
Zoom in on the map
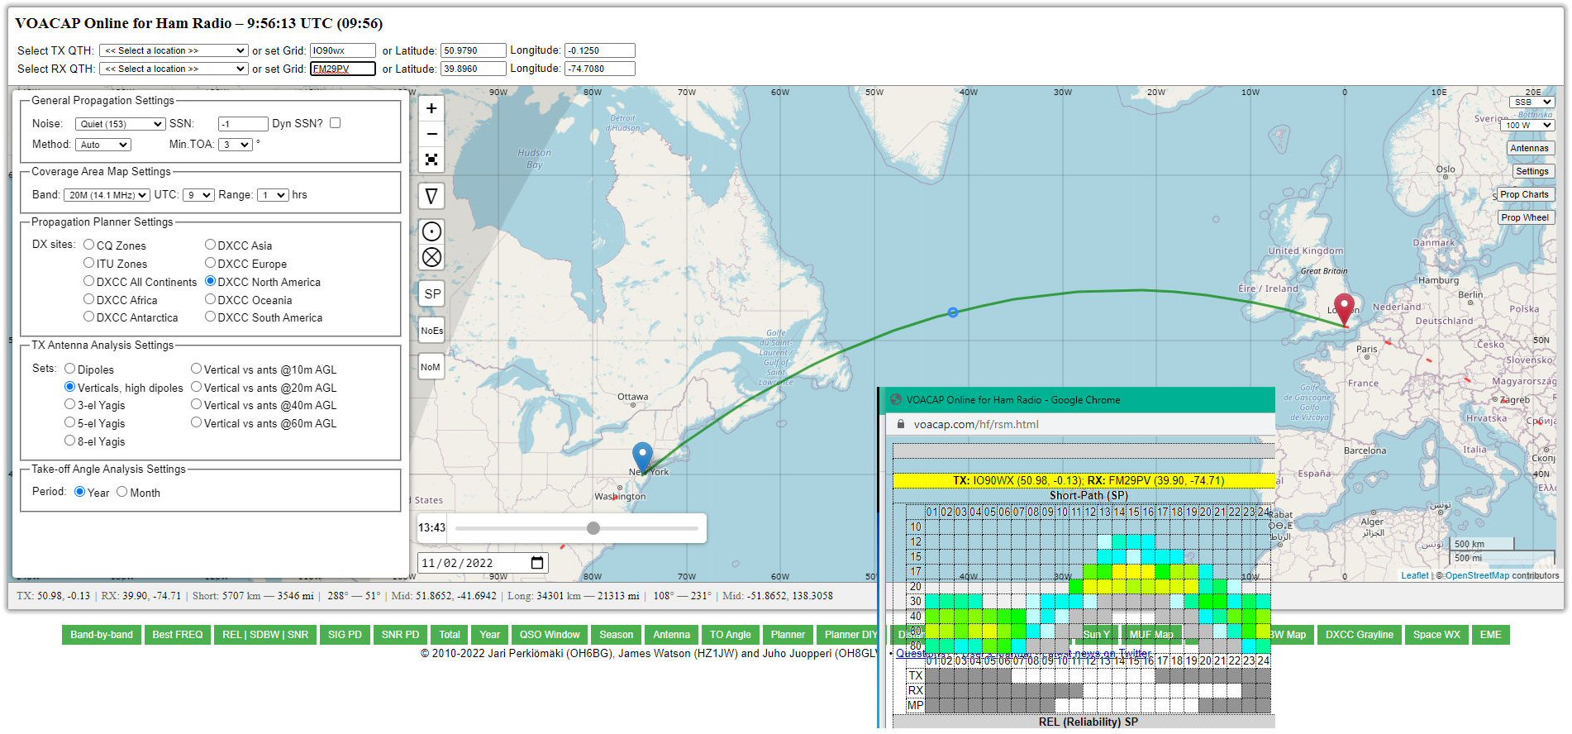(x=431, y=109)
